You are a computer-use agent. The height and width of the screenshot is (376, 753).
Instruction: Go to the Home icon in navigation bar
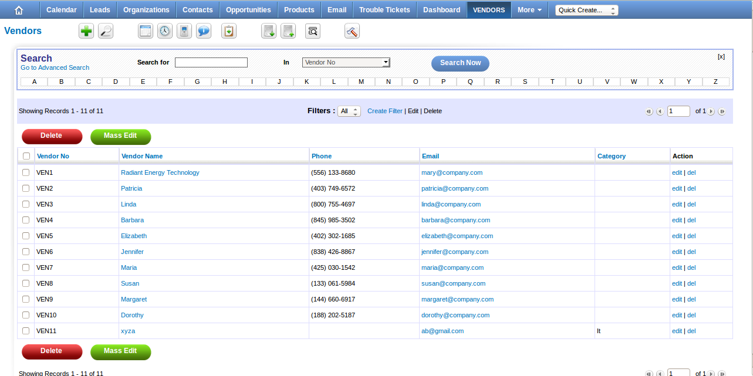pos(19,10)
